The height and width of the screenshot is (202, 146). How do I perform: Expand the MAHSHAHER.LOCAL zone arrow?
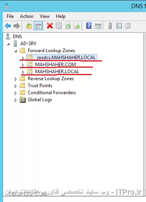(23, 72)
